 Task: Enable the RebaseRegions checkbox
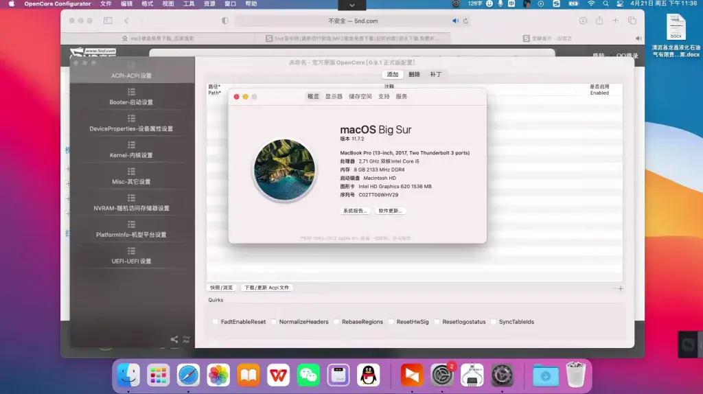336,322
